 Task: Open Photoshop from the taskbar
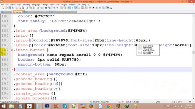tap(47, 106)
